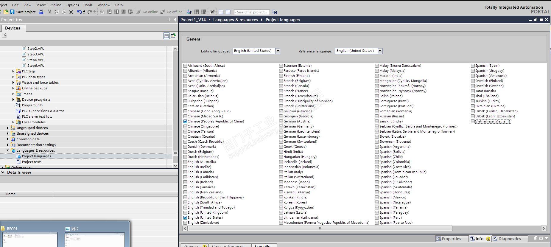Click the Redo arrow icon
Screen dimensions: 551x247
tap(90, 12)
